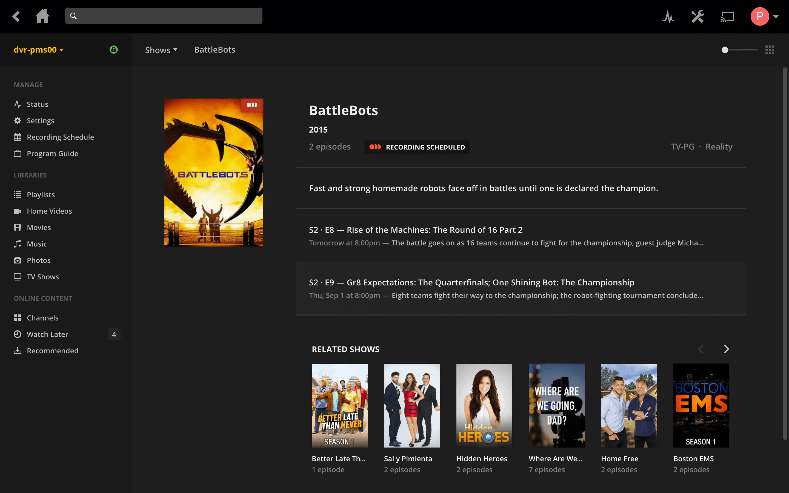Select the TV Shows library item

click(43, 277)
